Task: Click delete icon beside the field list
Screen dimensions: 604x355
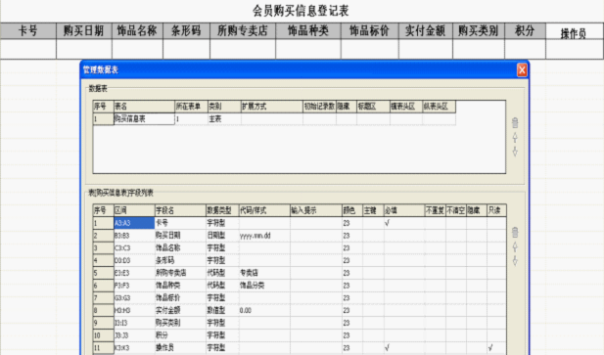Action: pyautogui.click(x=515, y=232)
